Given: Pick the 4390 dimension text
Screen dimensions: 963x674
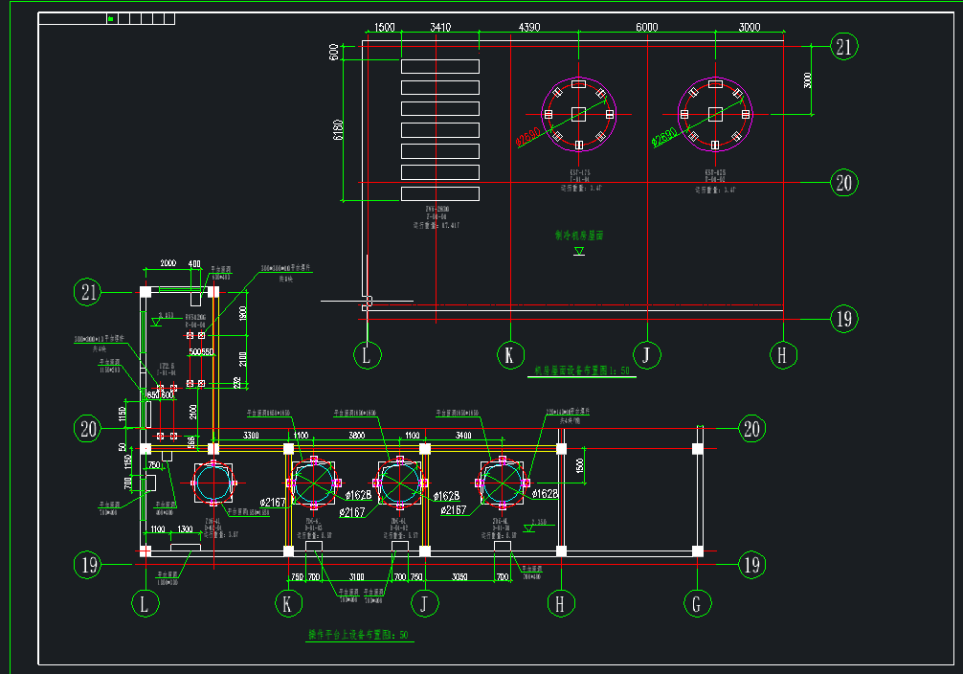Looking at the screenshot, I should click(x=528, y=27).
